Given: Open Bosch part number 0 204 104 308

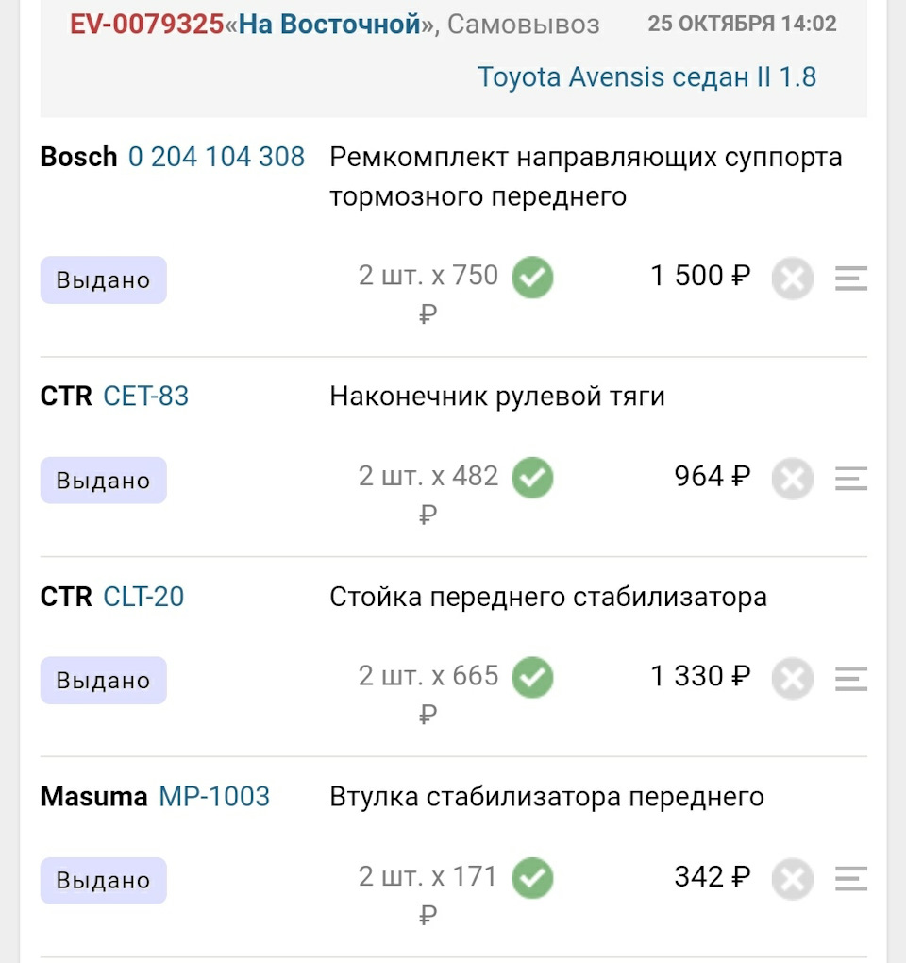Looking at the screenshot, I should (x=216, y=157).
